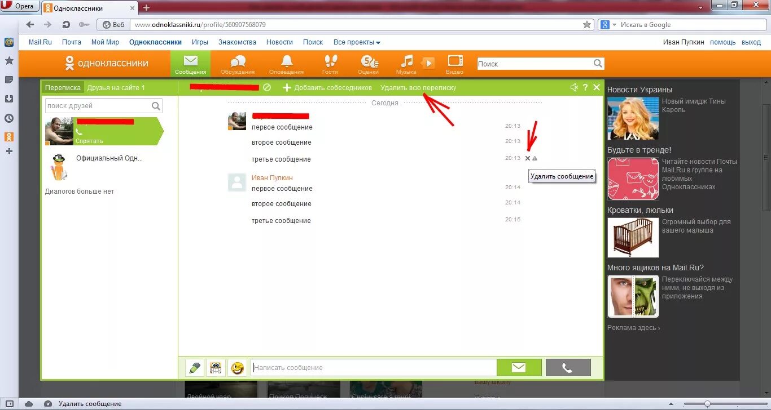Open Знакомства in top bar

pos(237,42)
